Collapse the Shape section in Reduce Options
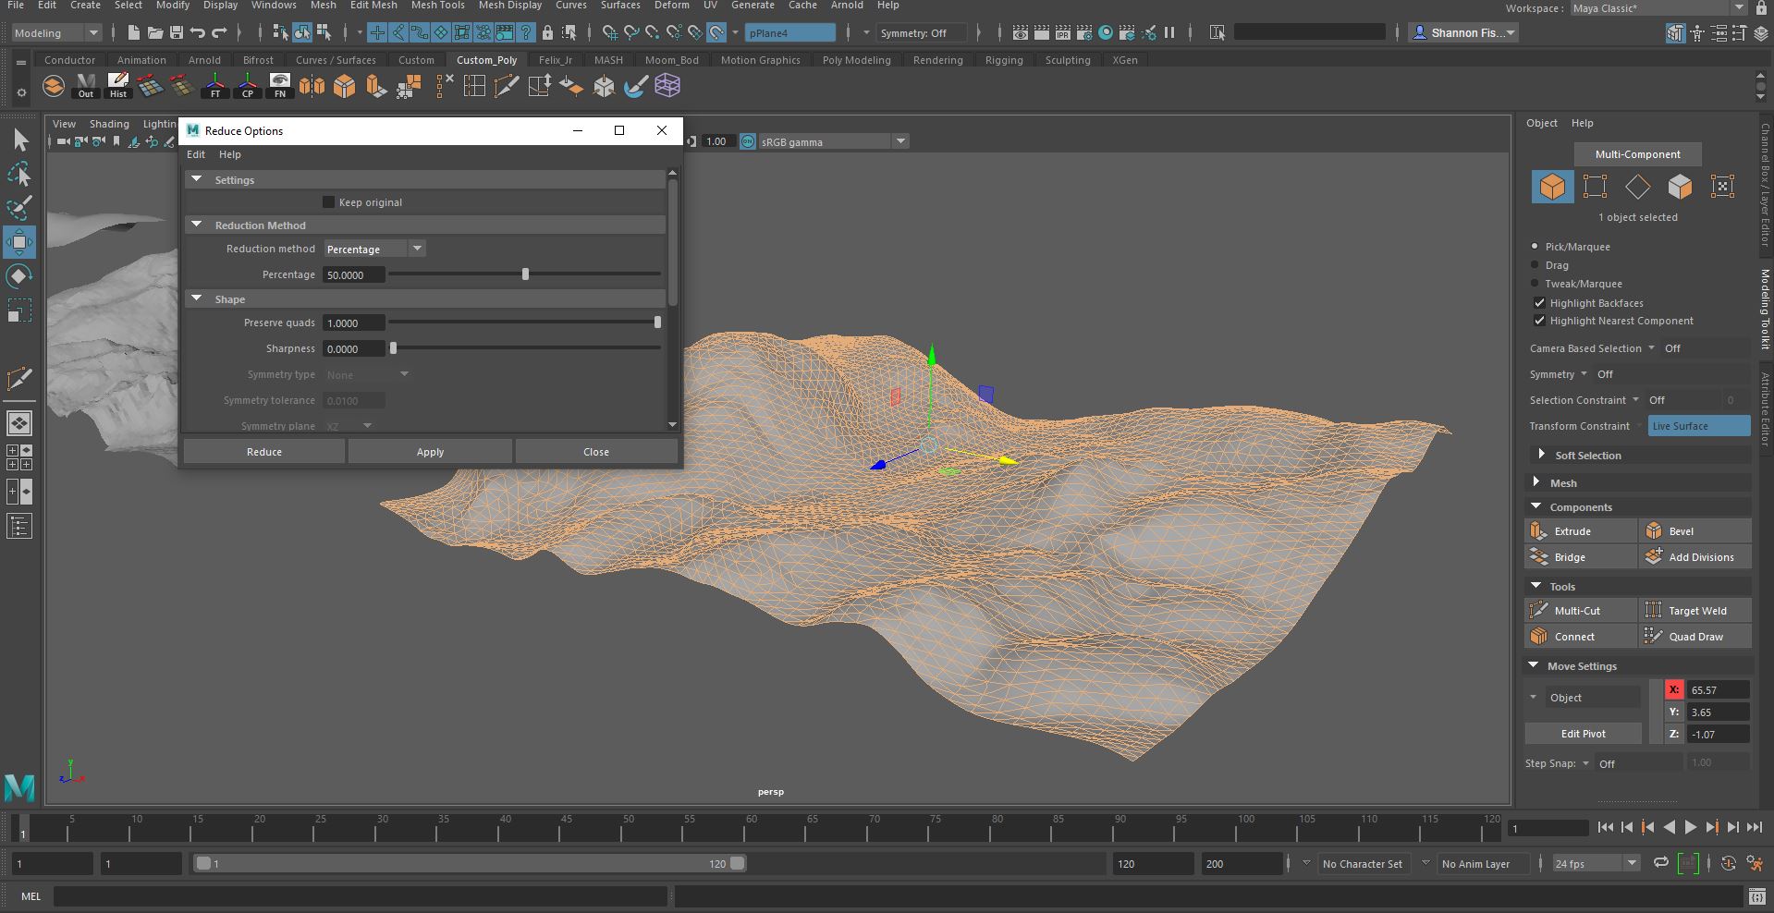Viewport: 1774px width, 913px height. tap(197, 298)
